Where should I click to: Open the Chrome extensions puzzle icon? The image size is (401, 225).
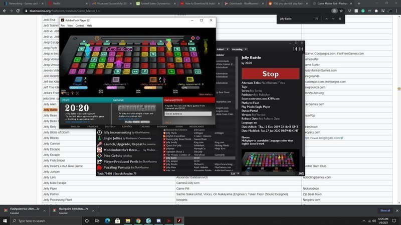point(376,11)
